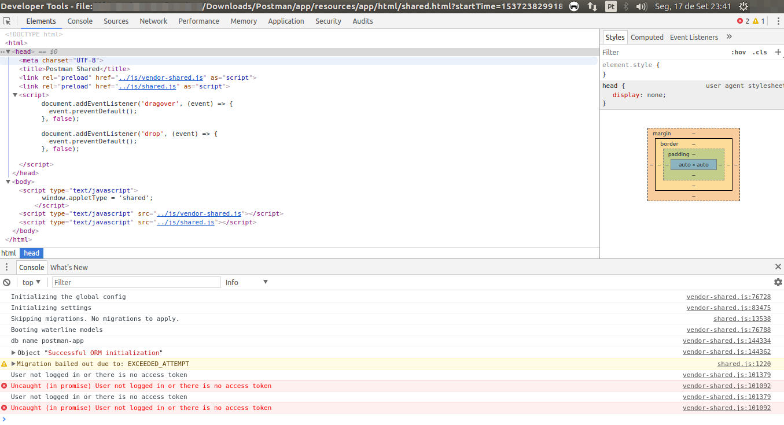Click the console Filter input field

tap(136, 282)
